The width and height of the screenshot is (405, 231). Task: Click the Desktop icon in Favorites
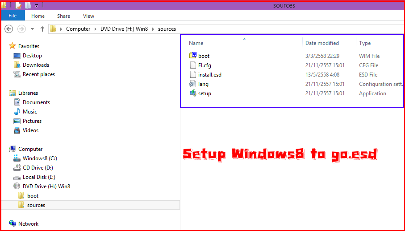17,56
